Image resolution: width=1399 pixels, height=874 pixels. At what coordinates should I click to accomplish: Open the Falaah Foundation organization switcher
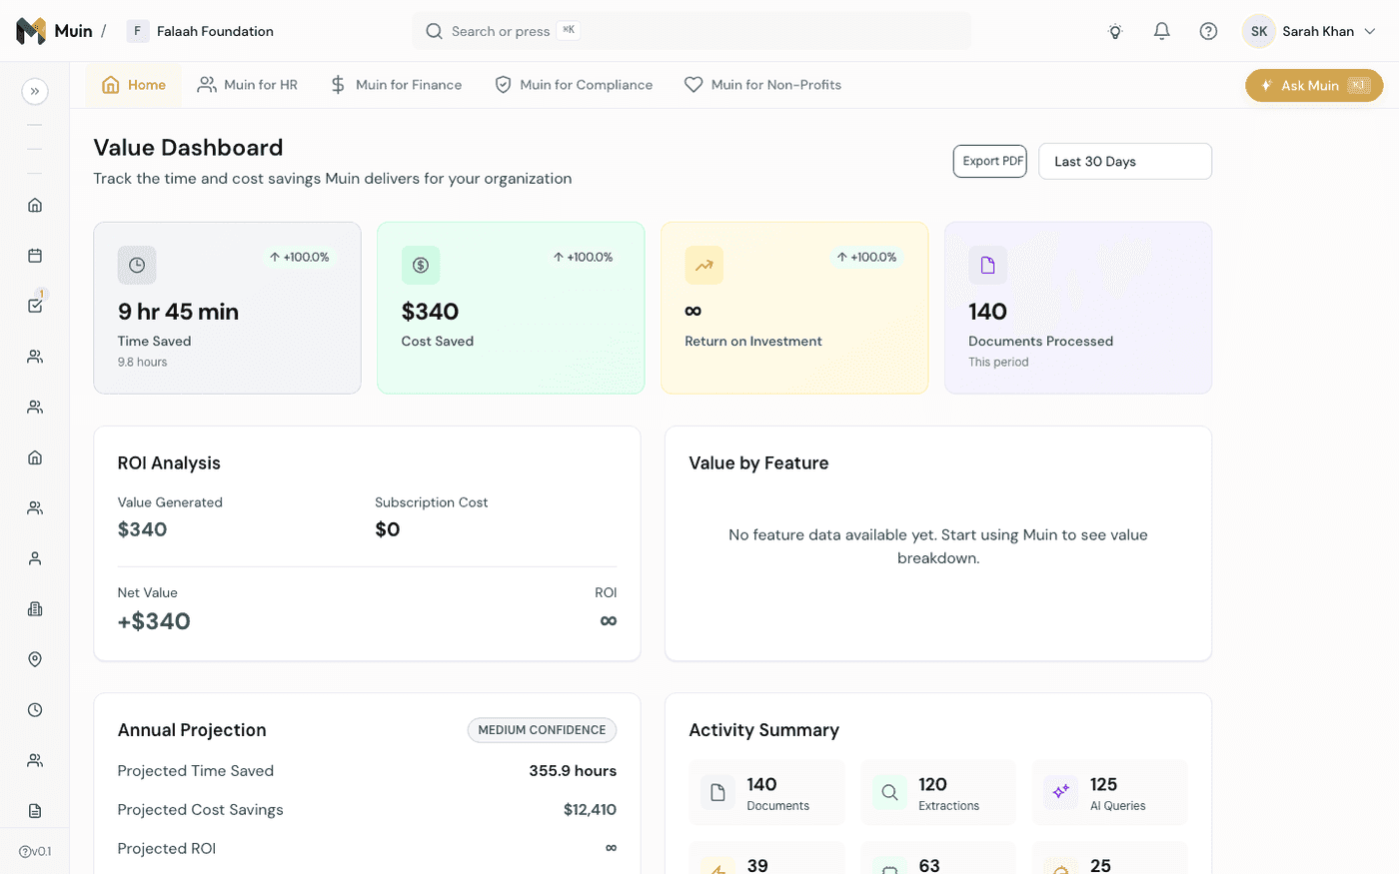pyautogui.click(x=200, y=31)
